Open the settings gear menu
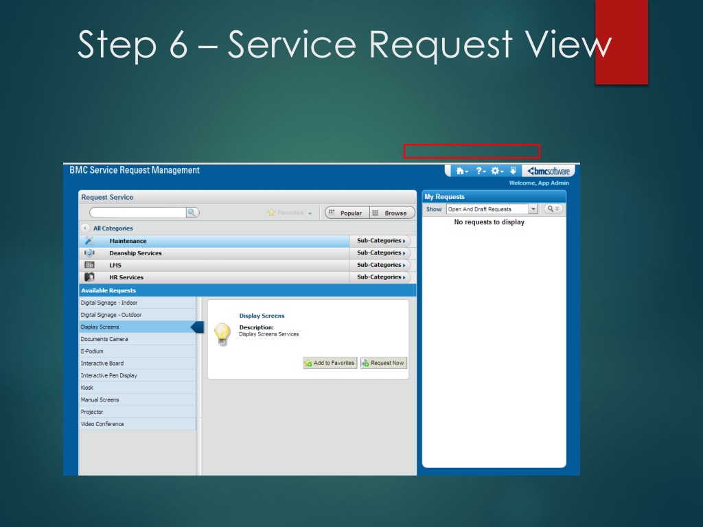 point(497,171)
